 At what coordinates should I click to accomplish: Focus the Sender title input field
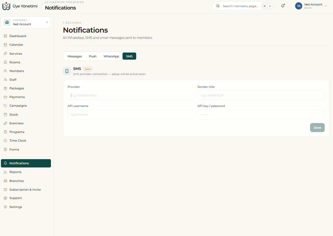pyautogui.click(x=261, y=95)
